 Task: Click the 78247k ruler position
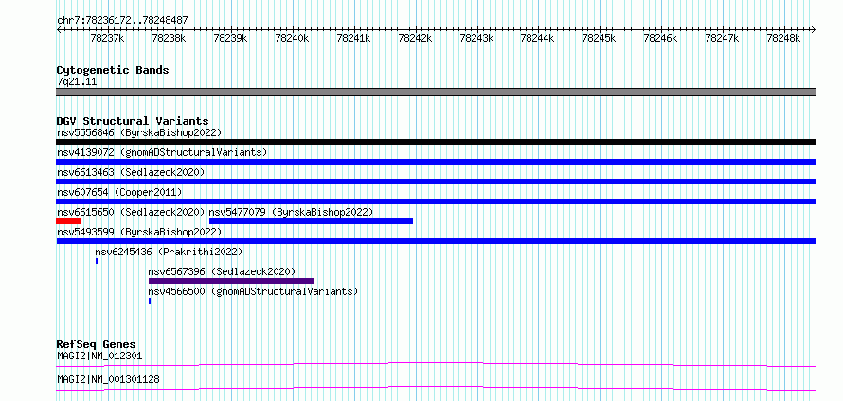coord(722,38)
